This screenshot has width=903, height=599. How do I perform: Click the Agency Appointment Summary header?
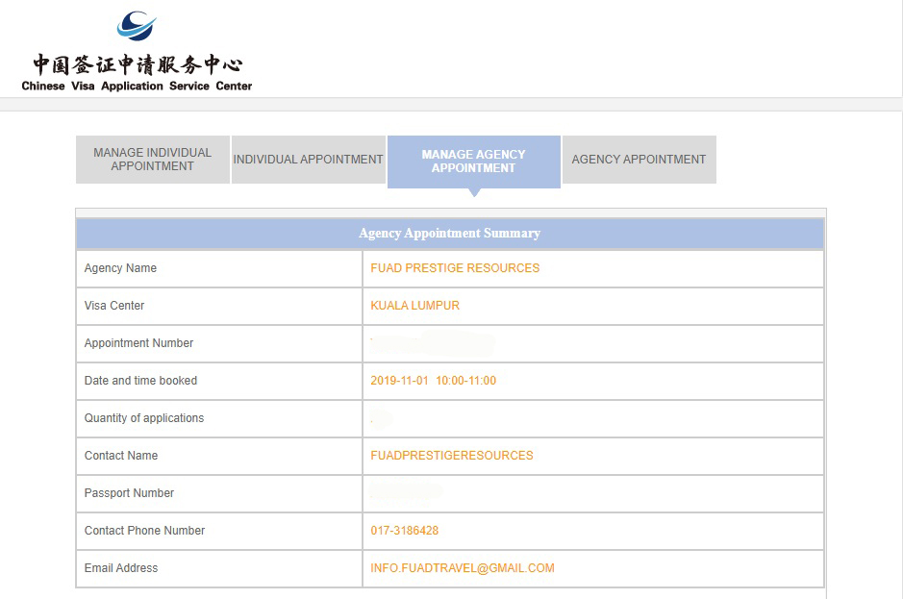pos(450,234)
